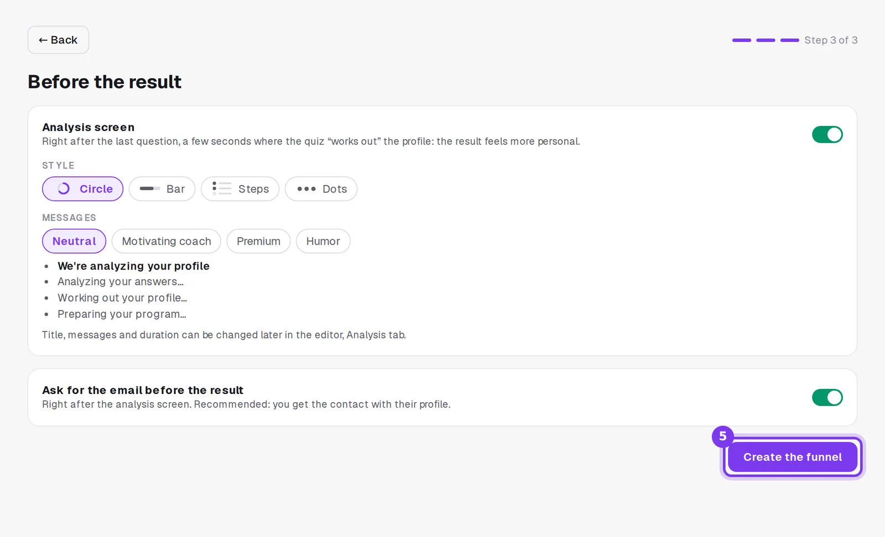Click the MESSAGES section label

[x=69, y=218]
